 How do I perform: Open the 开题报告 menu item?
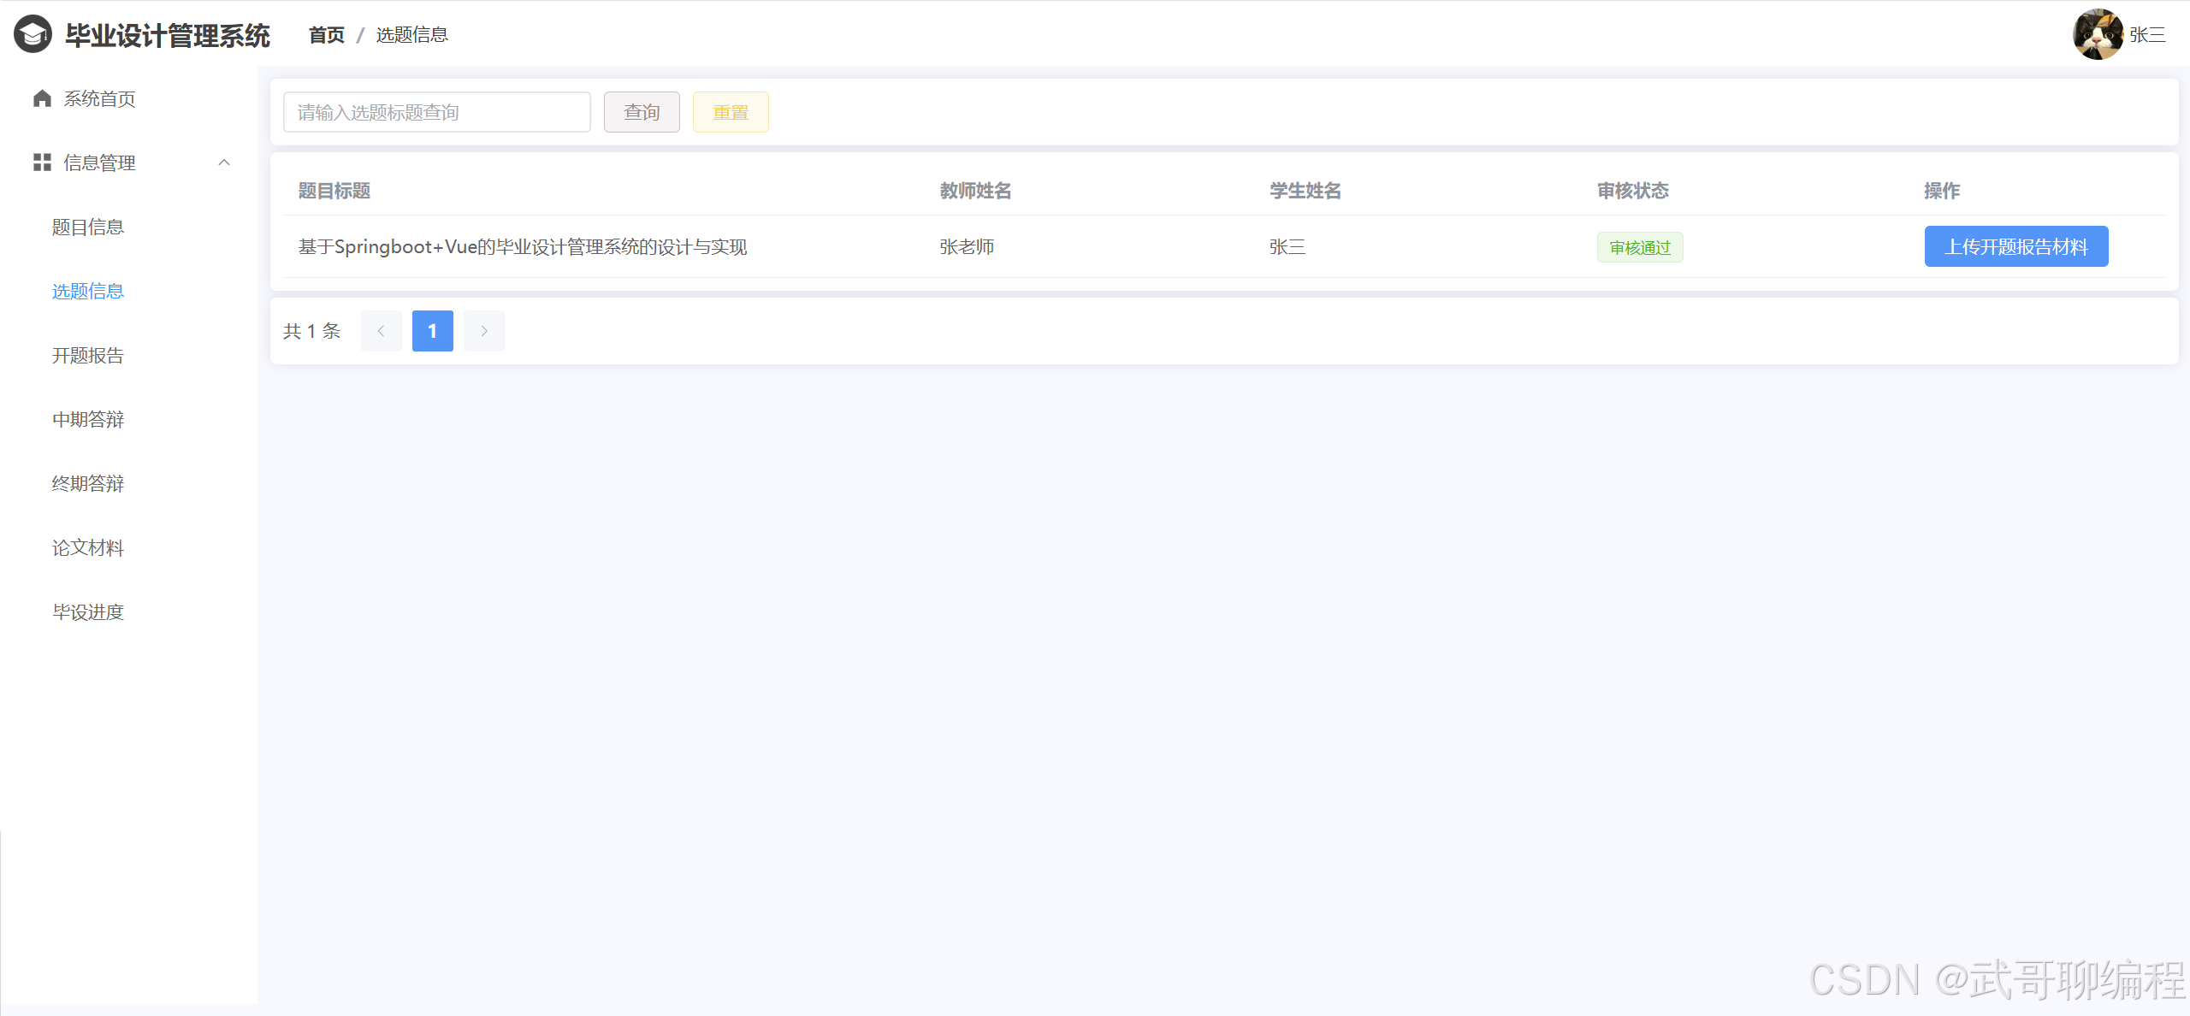tap(88, 355)
